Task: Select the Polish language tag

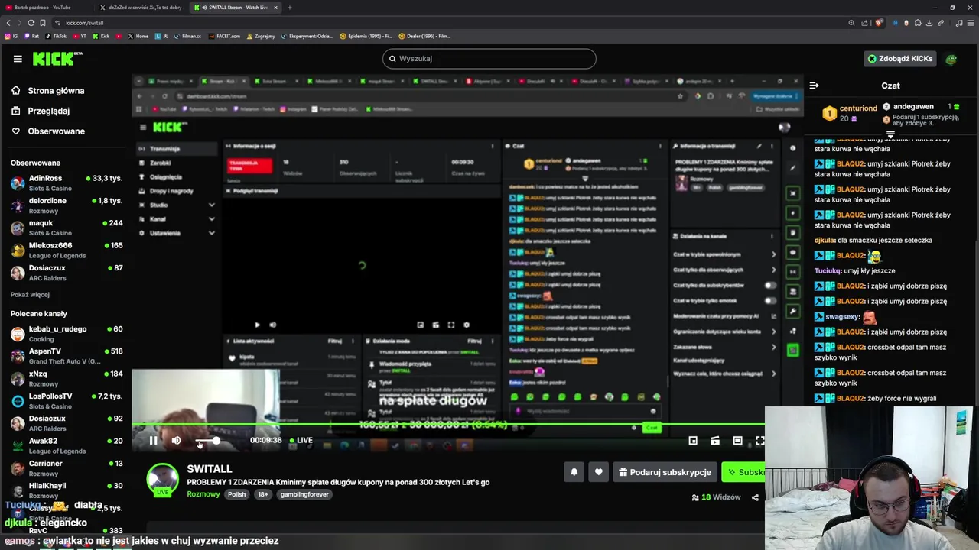Action: tap(237, 494)
